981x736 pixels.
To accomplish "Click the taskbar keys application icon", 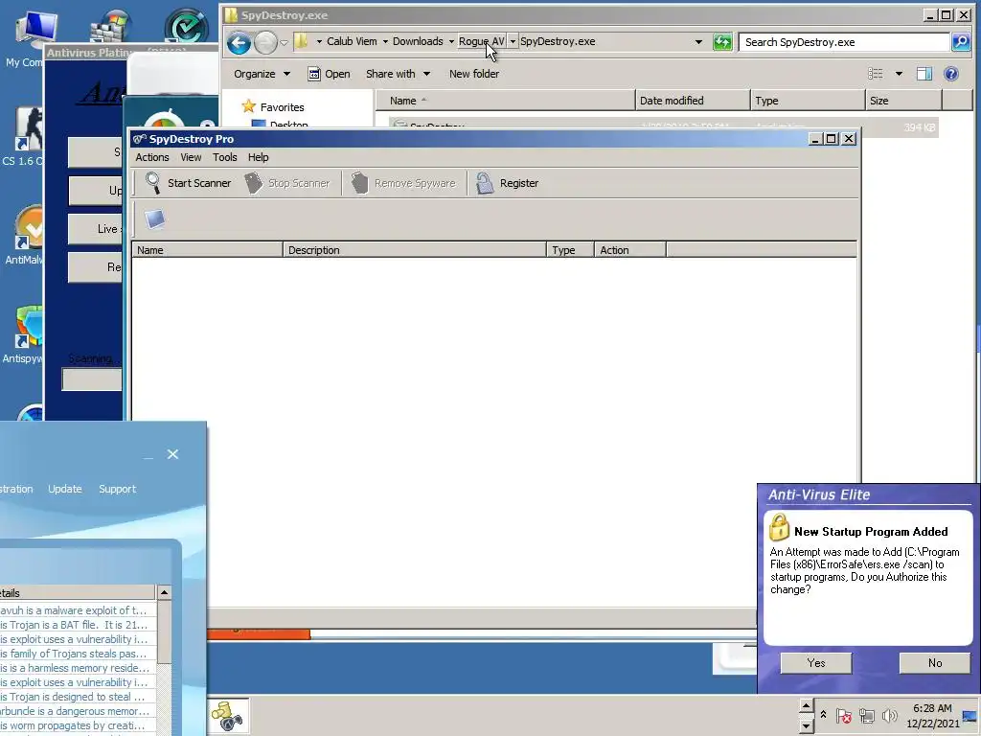I will (x=228, y=716).
